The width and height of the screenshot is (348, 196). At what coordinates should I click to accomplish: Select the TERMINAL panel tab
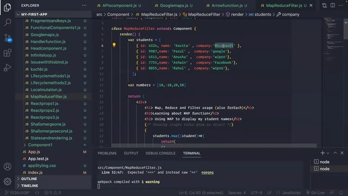[191, 154]
